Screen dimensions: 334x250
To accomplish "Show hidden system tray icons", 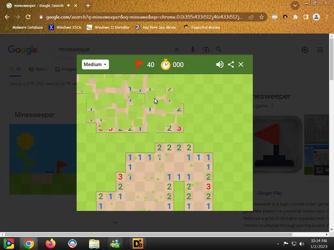I will pos(278,244).
